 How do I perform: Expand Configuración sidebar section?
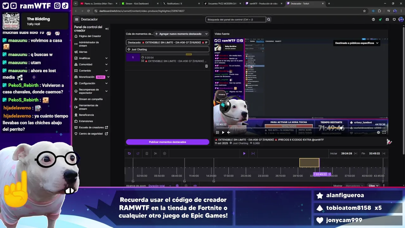106,84
